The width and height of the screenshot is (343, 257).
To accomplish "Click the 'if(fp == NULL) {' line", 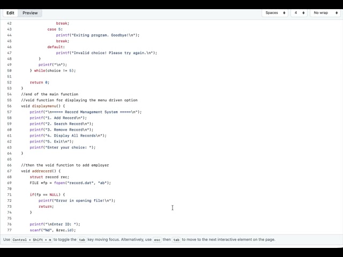I will (47, 195).
